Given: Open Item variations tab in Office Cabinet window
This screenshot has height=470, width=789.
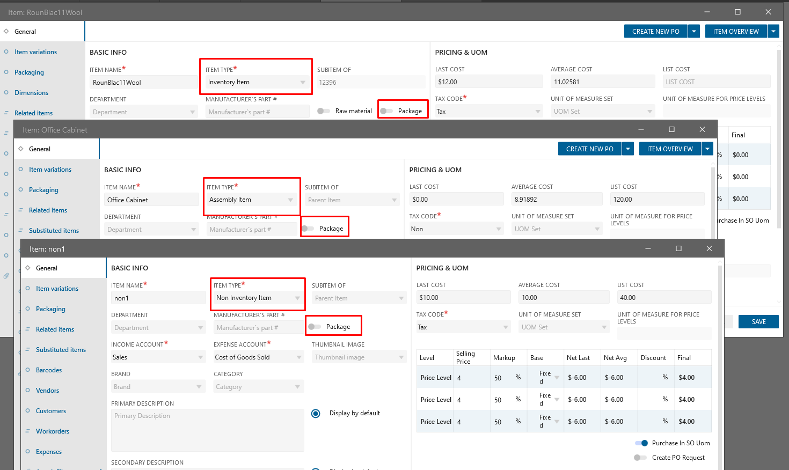Looking at the screenshot, I should pyautogui.click(x=50, y=170).
